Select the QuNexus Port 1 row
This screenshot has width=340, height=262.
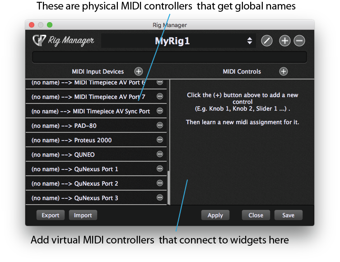pyautogui.click(x=96, y=169)
